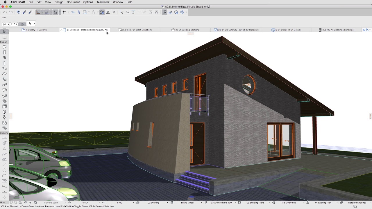This screenshot has height=209, width=372.
Task: Select the Arrow tool in the toolbox
Action: coord(4,32)
